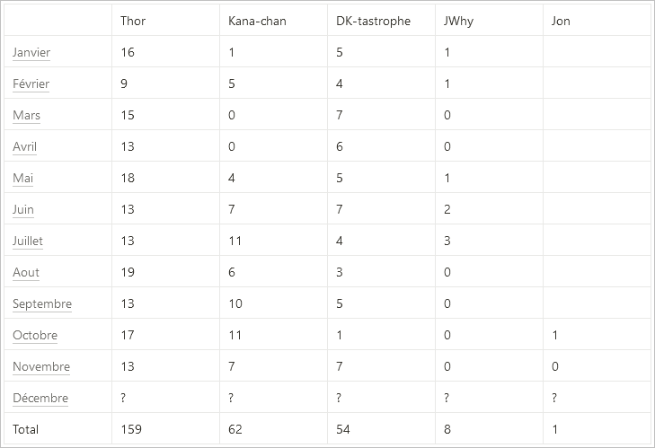This screenshot has height=448, width=655.
Task: Click the Janvier month link
Action: click(31, 52)
